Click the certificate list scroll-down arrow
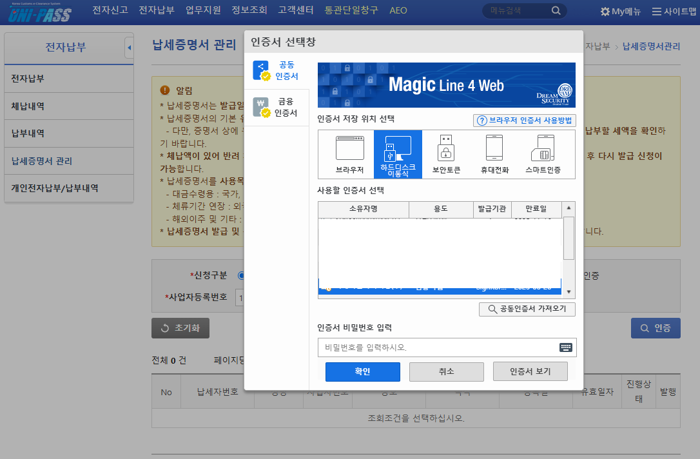Screen dimensions: 700x459 (569, 292)
